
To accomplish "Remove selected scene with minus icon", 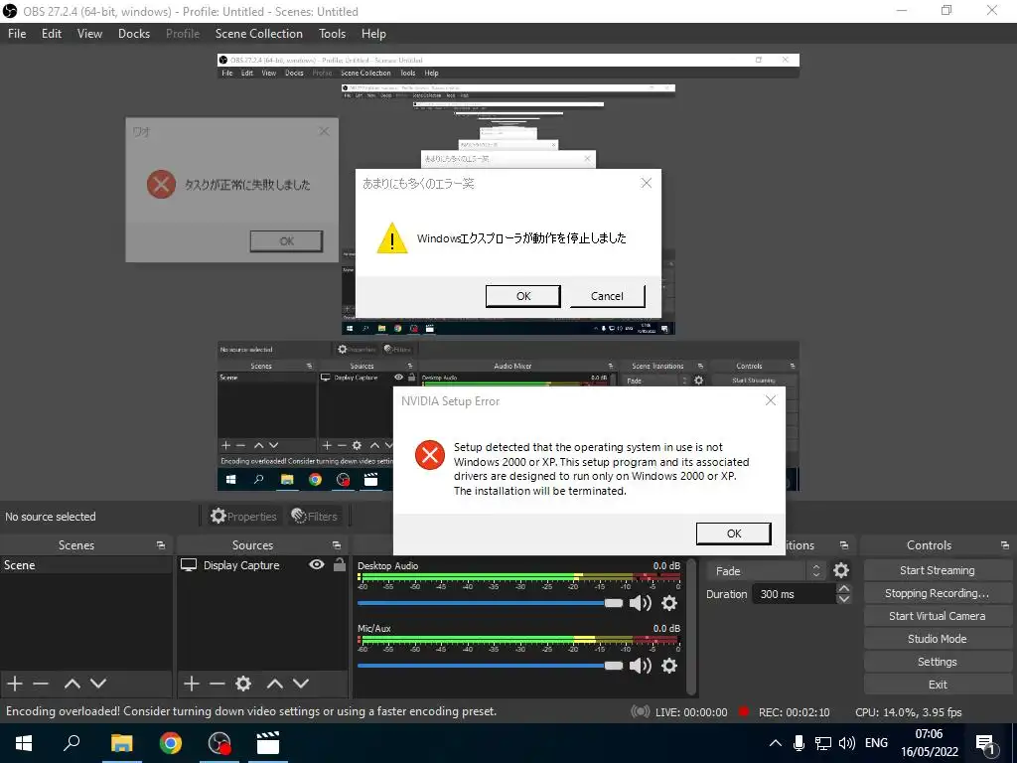I will point(41,684).
